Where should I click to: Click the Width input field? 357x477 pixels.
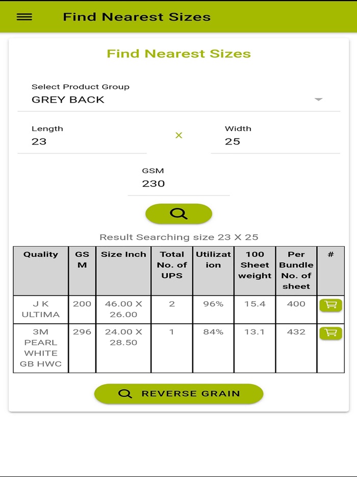275,141
